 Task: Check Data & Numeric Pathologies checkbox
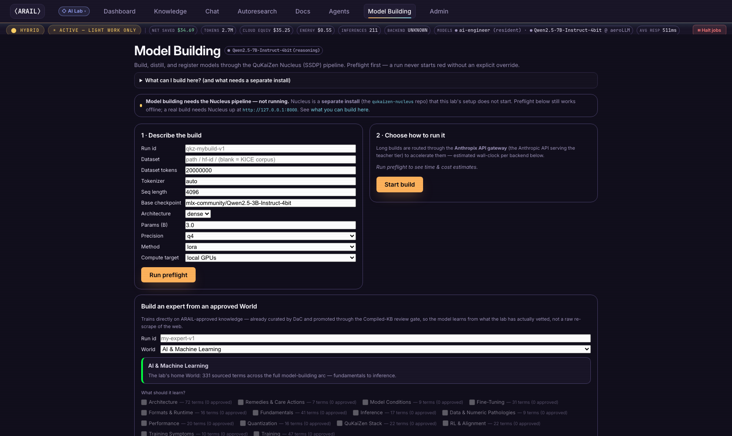coord(445,413)
